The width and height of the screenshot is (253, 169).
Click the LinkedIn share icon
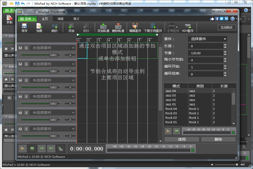(226, 19)
